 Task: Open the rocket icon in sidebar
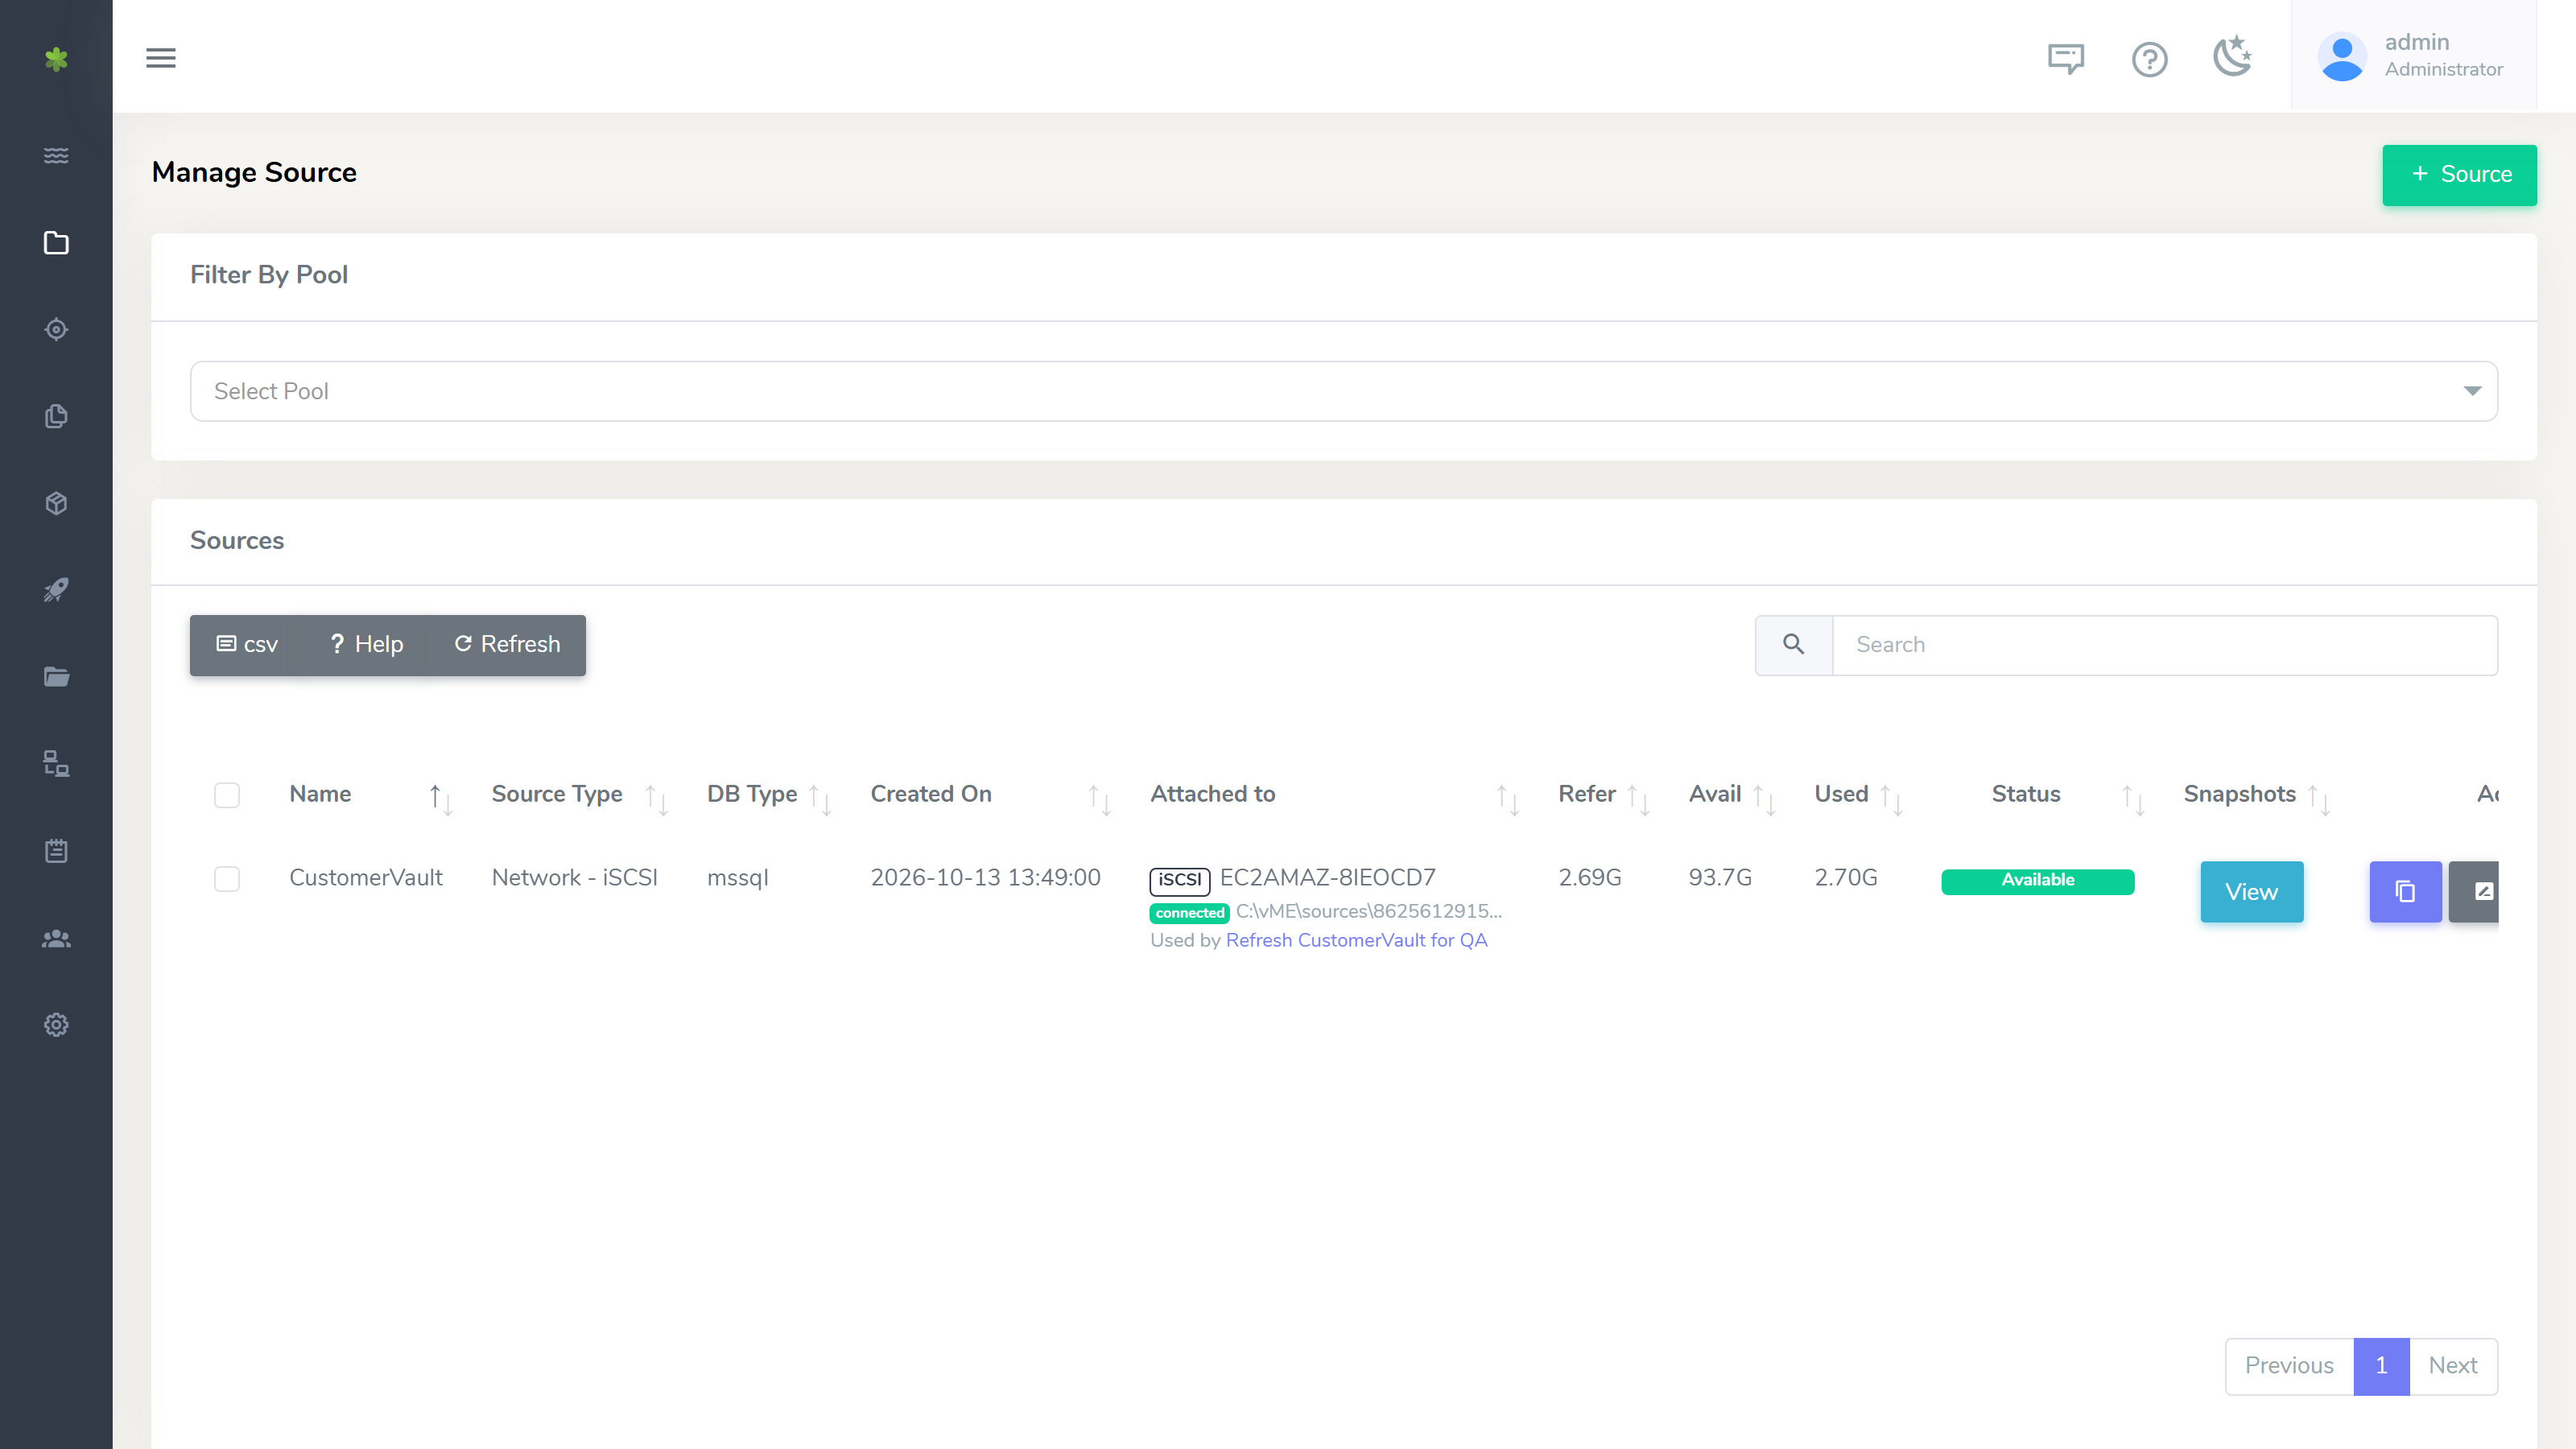56,590
